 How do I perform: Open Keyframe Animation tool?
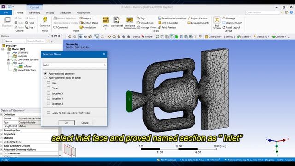coord(130,23)
